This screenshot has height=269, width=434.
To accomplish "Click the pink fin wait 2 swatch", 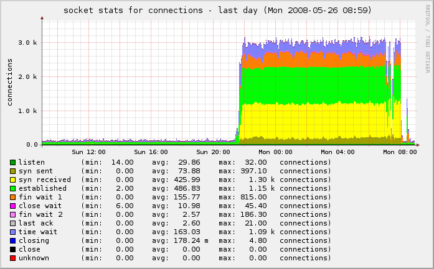I will pyautogui.click(x=12, y=214).
